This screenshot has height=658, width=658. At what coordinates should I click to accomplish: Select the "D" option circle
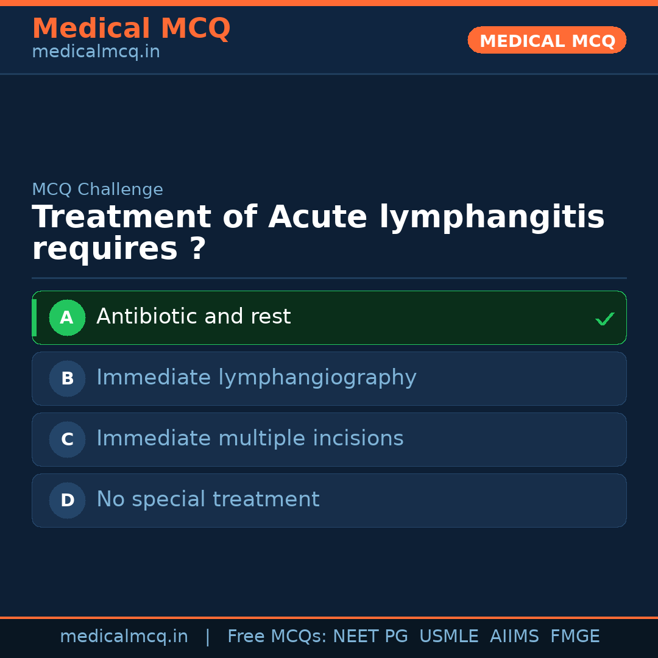pos(67,500)
